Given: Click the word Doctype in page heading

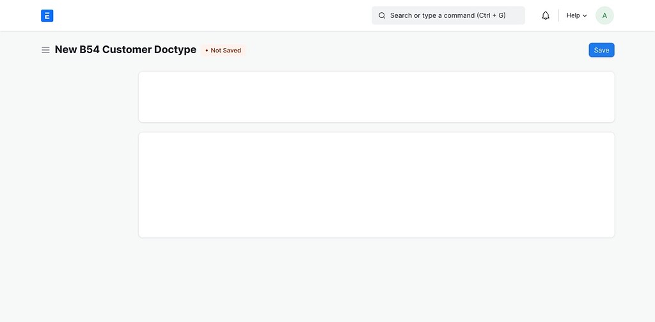Looking at the screenshot, I should click(175, 50).
